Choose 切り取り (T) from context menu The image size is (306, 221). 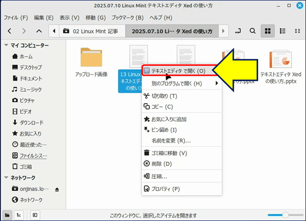[182, 96]
